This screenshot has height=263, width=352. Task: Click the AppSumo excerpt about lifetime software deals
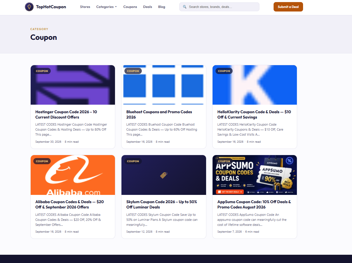252,220
